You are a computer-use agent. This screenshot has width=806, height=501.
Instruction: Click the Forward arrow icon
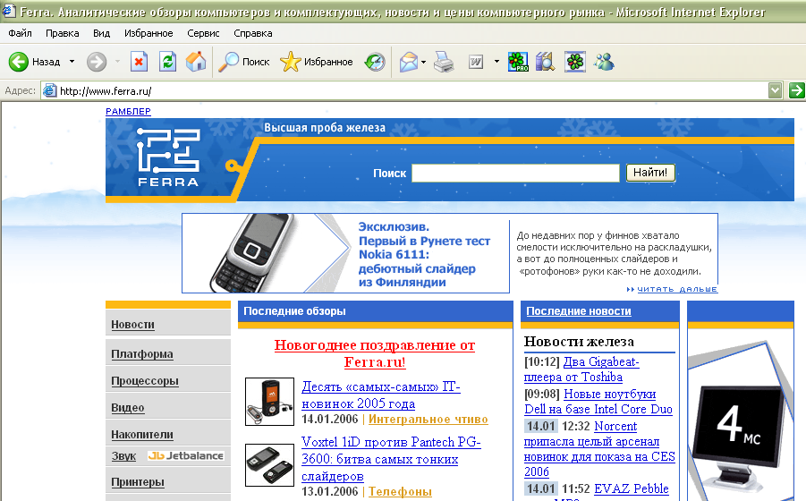point(96,62)
